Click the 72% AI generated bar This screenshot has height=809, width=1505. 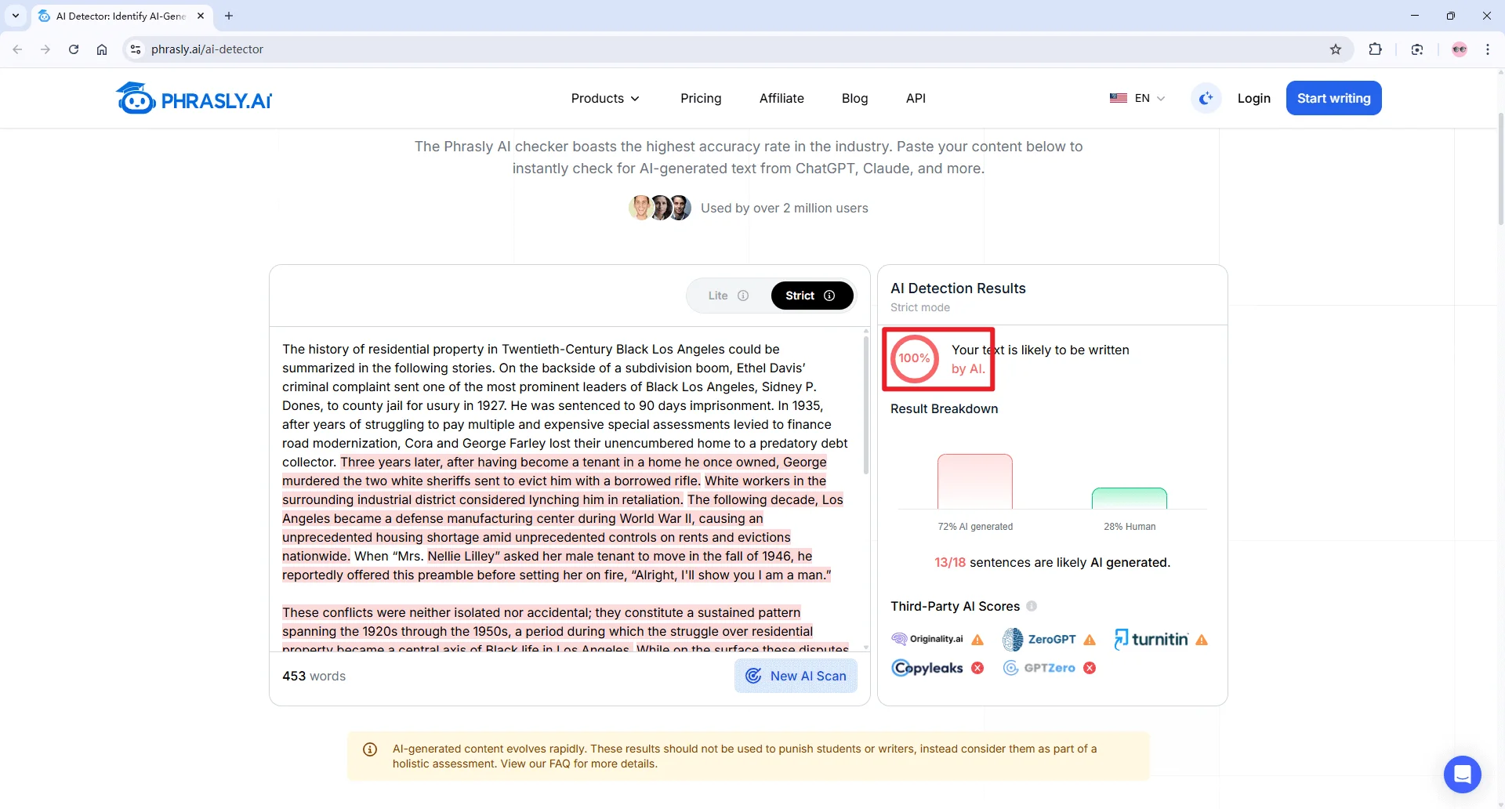(x=974, y=481)
